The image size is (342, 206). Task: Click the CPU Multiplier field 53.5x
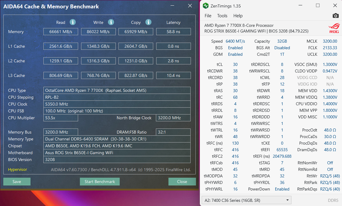click(x=61, y=118)
